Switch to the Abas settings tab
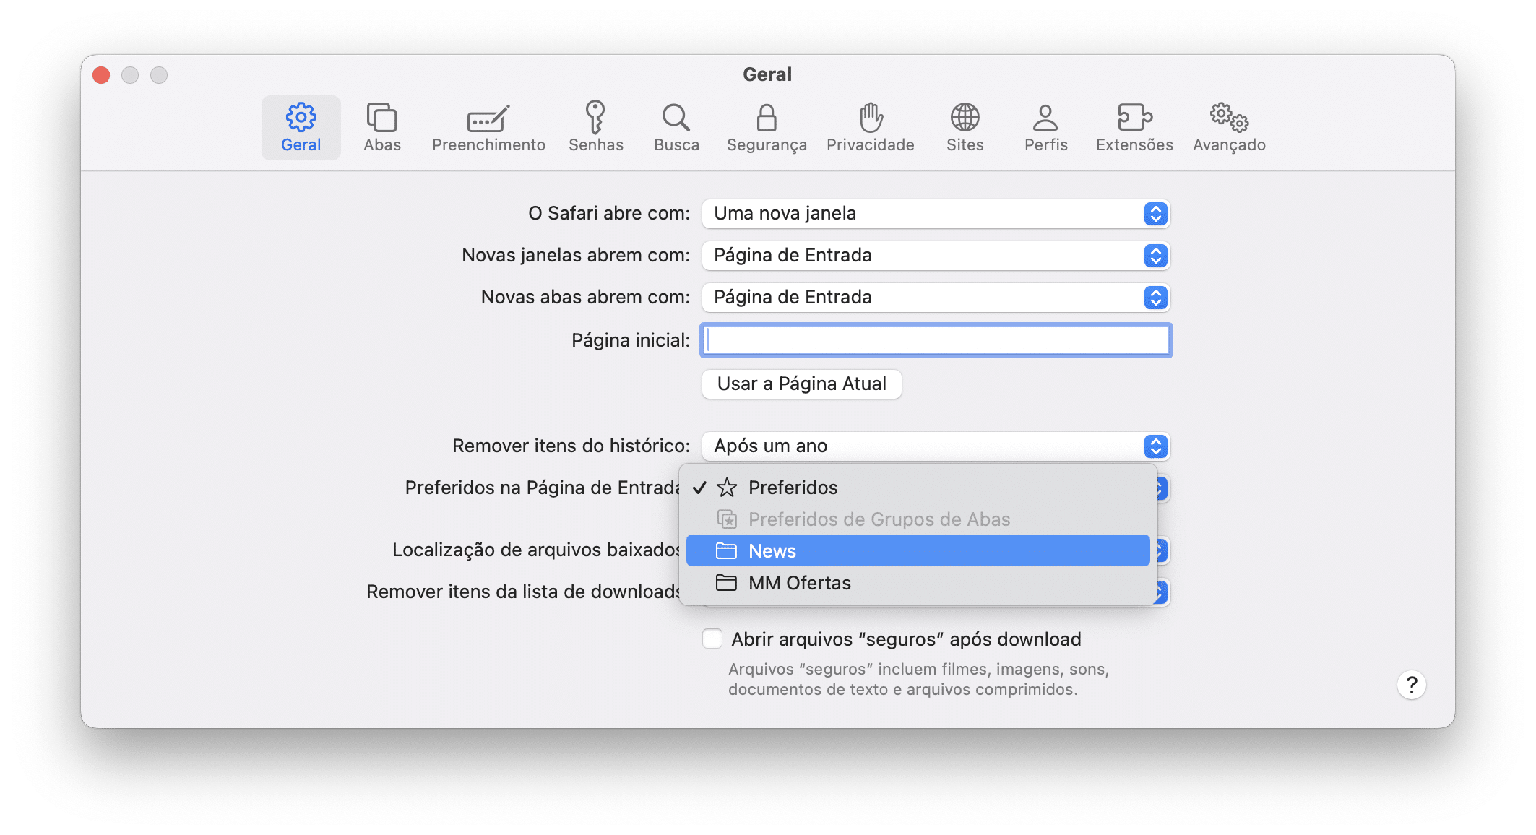Viewport: 1536px width, 835px height. 381,128
